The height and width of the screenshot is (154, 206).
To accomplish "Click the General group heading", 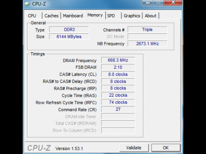I will click(x=38, y=23).
